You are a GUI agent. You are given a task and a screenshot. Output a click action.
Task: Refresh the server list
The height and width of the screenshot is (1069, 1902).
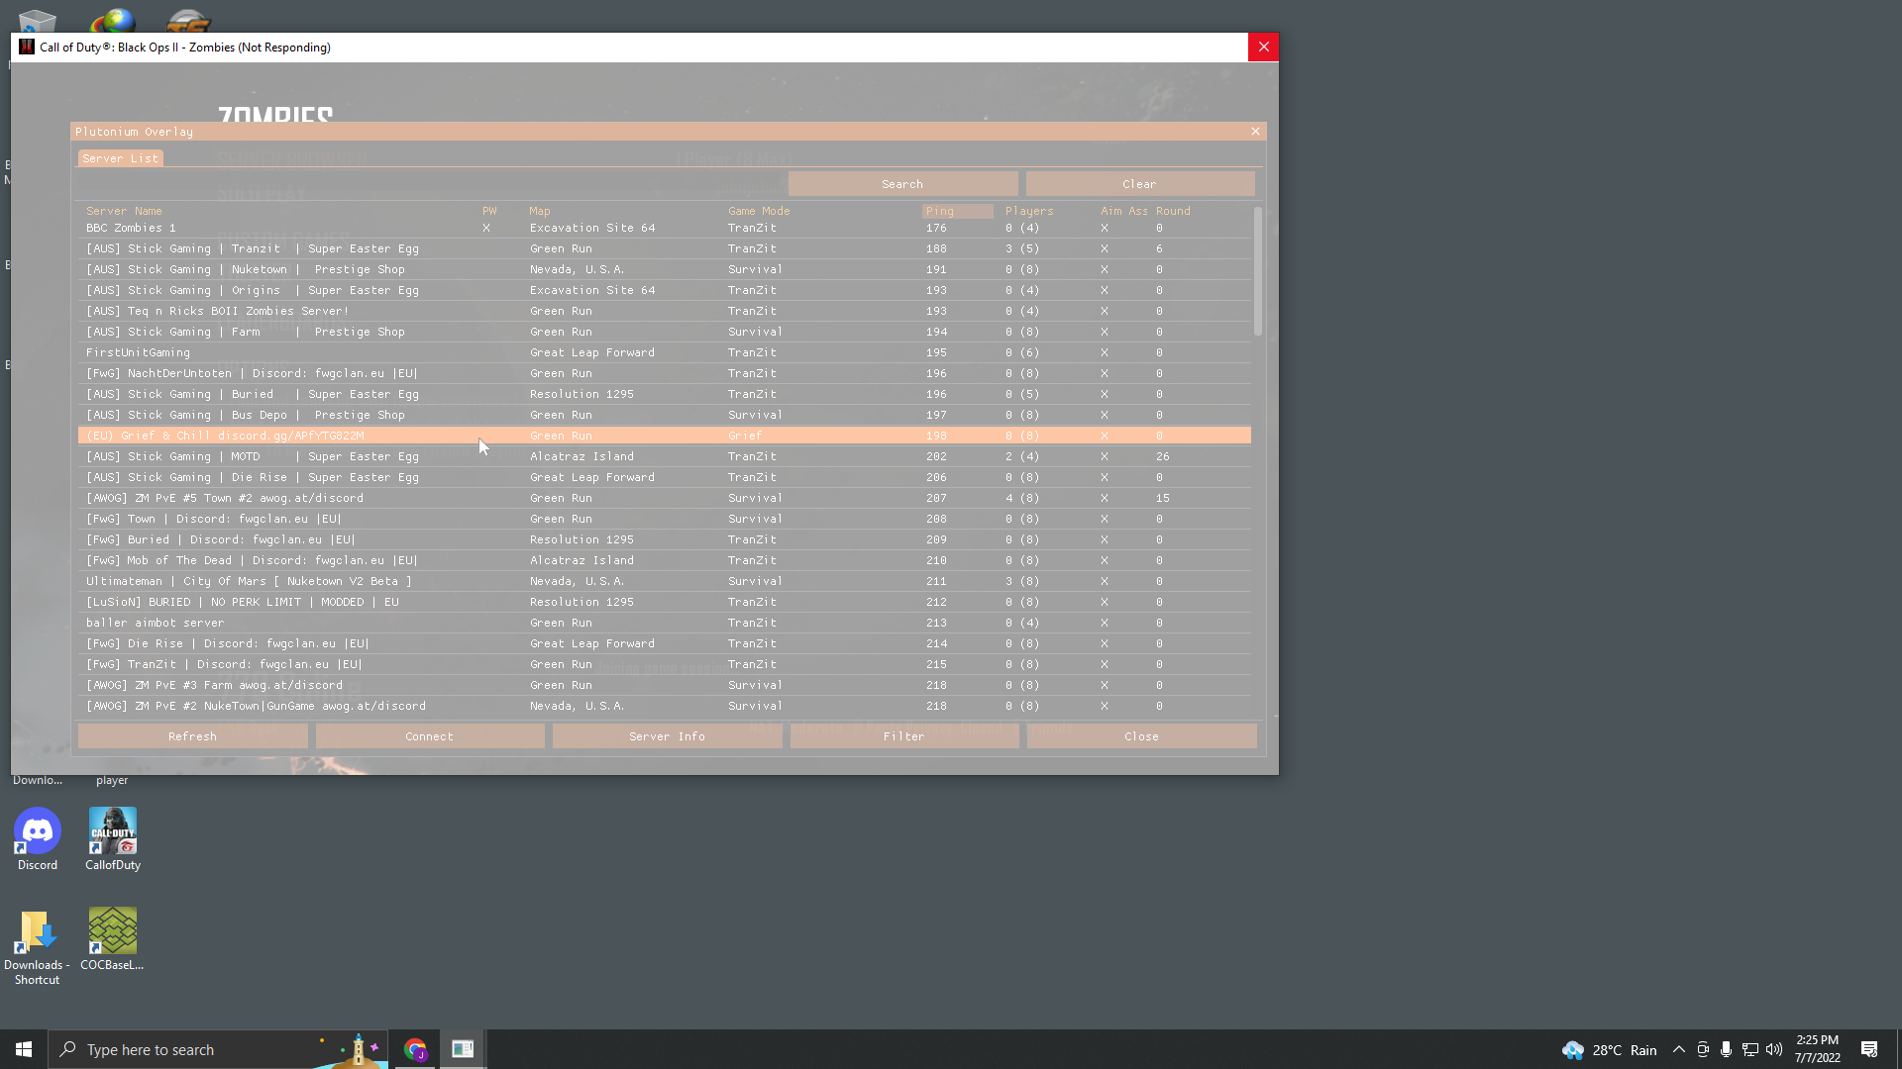click(193, 736)
